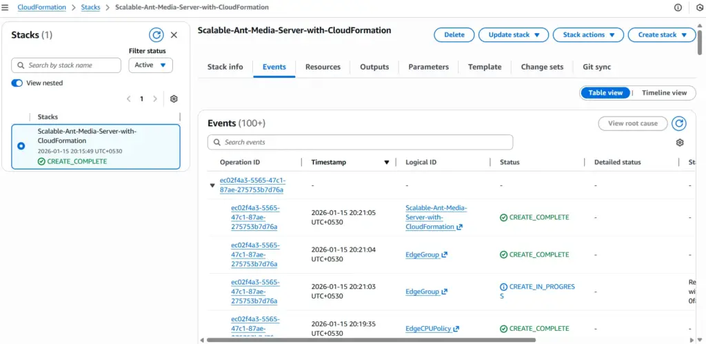Screen dimensions: 706x344
Task: Select the Events tab
Action: (x=274, y=67)
